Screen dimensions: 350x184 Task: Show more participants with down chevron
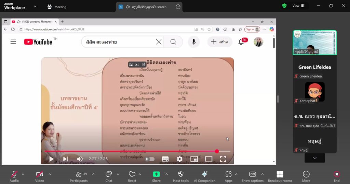click(x=314, y=158)
